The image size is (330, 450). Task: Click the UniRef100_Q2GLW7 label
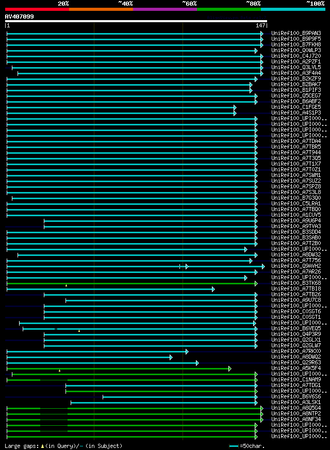(x=296, y=346)
